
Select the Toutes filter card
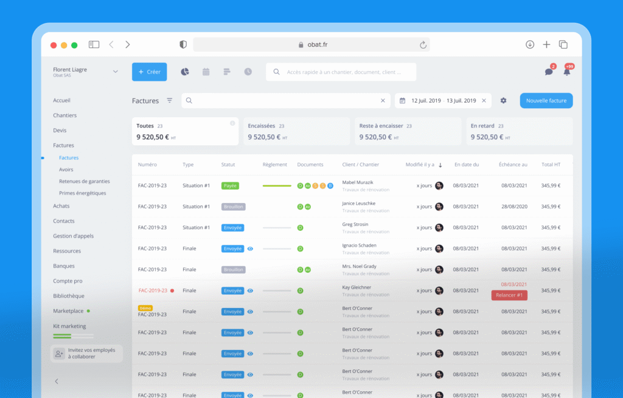point(185,131)
